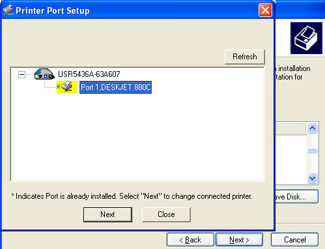
Task: Click the scrollbar down arrow in background list
Action: (x=312, y=179)
